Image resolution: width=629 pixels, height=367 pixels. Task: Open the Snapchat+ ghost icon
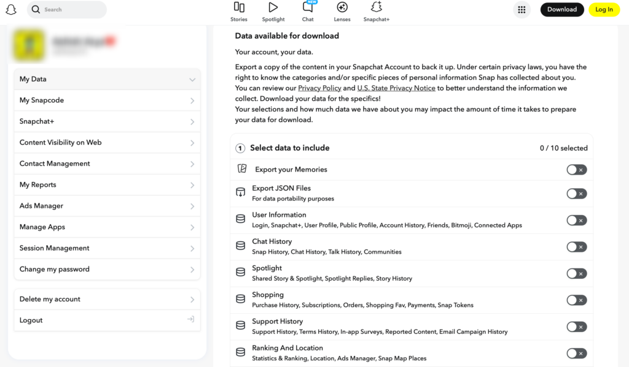[x=377, y=7]
